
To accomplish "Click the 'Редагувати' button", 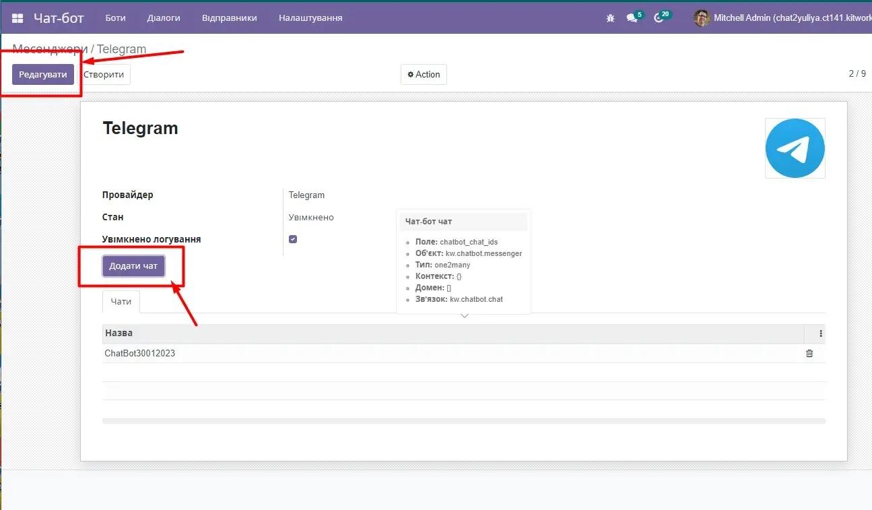I will click(x=42, y=74).
